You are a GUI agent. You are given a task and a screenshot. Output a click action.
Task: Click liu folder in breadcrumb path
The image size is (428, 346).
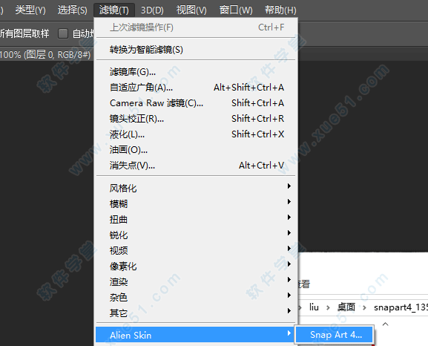(314, 307)
